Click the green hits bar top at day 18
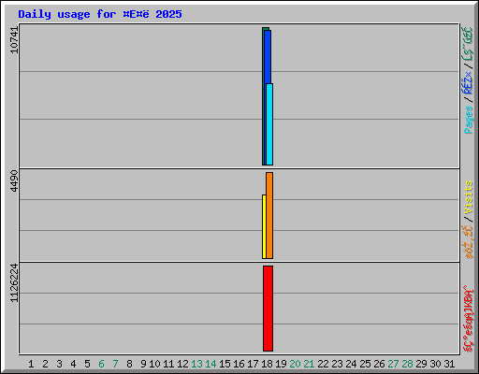This screenshot has width=479, height=374. (266, 29)
